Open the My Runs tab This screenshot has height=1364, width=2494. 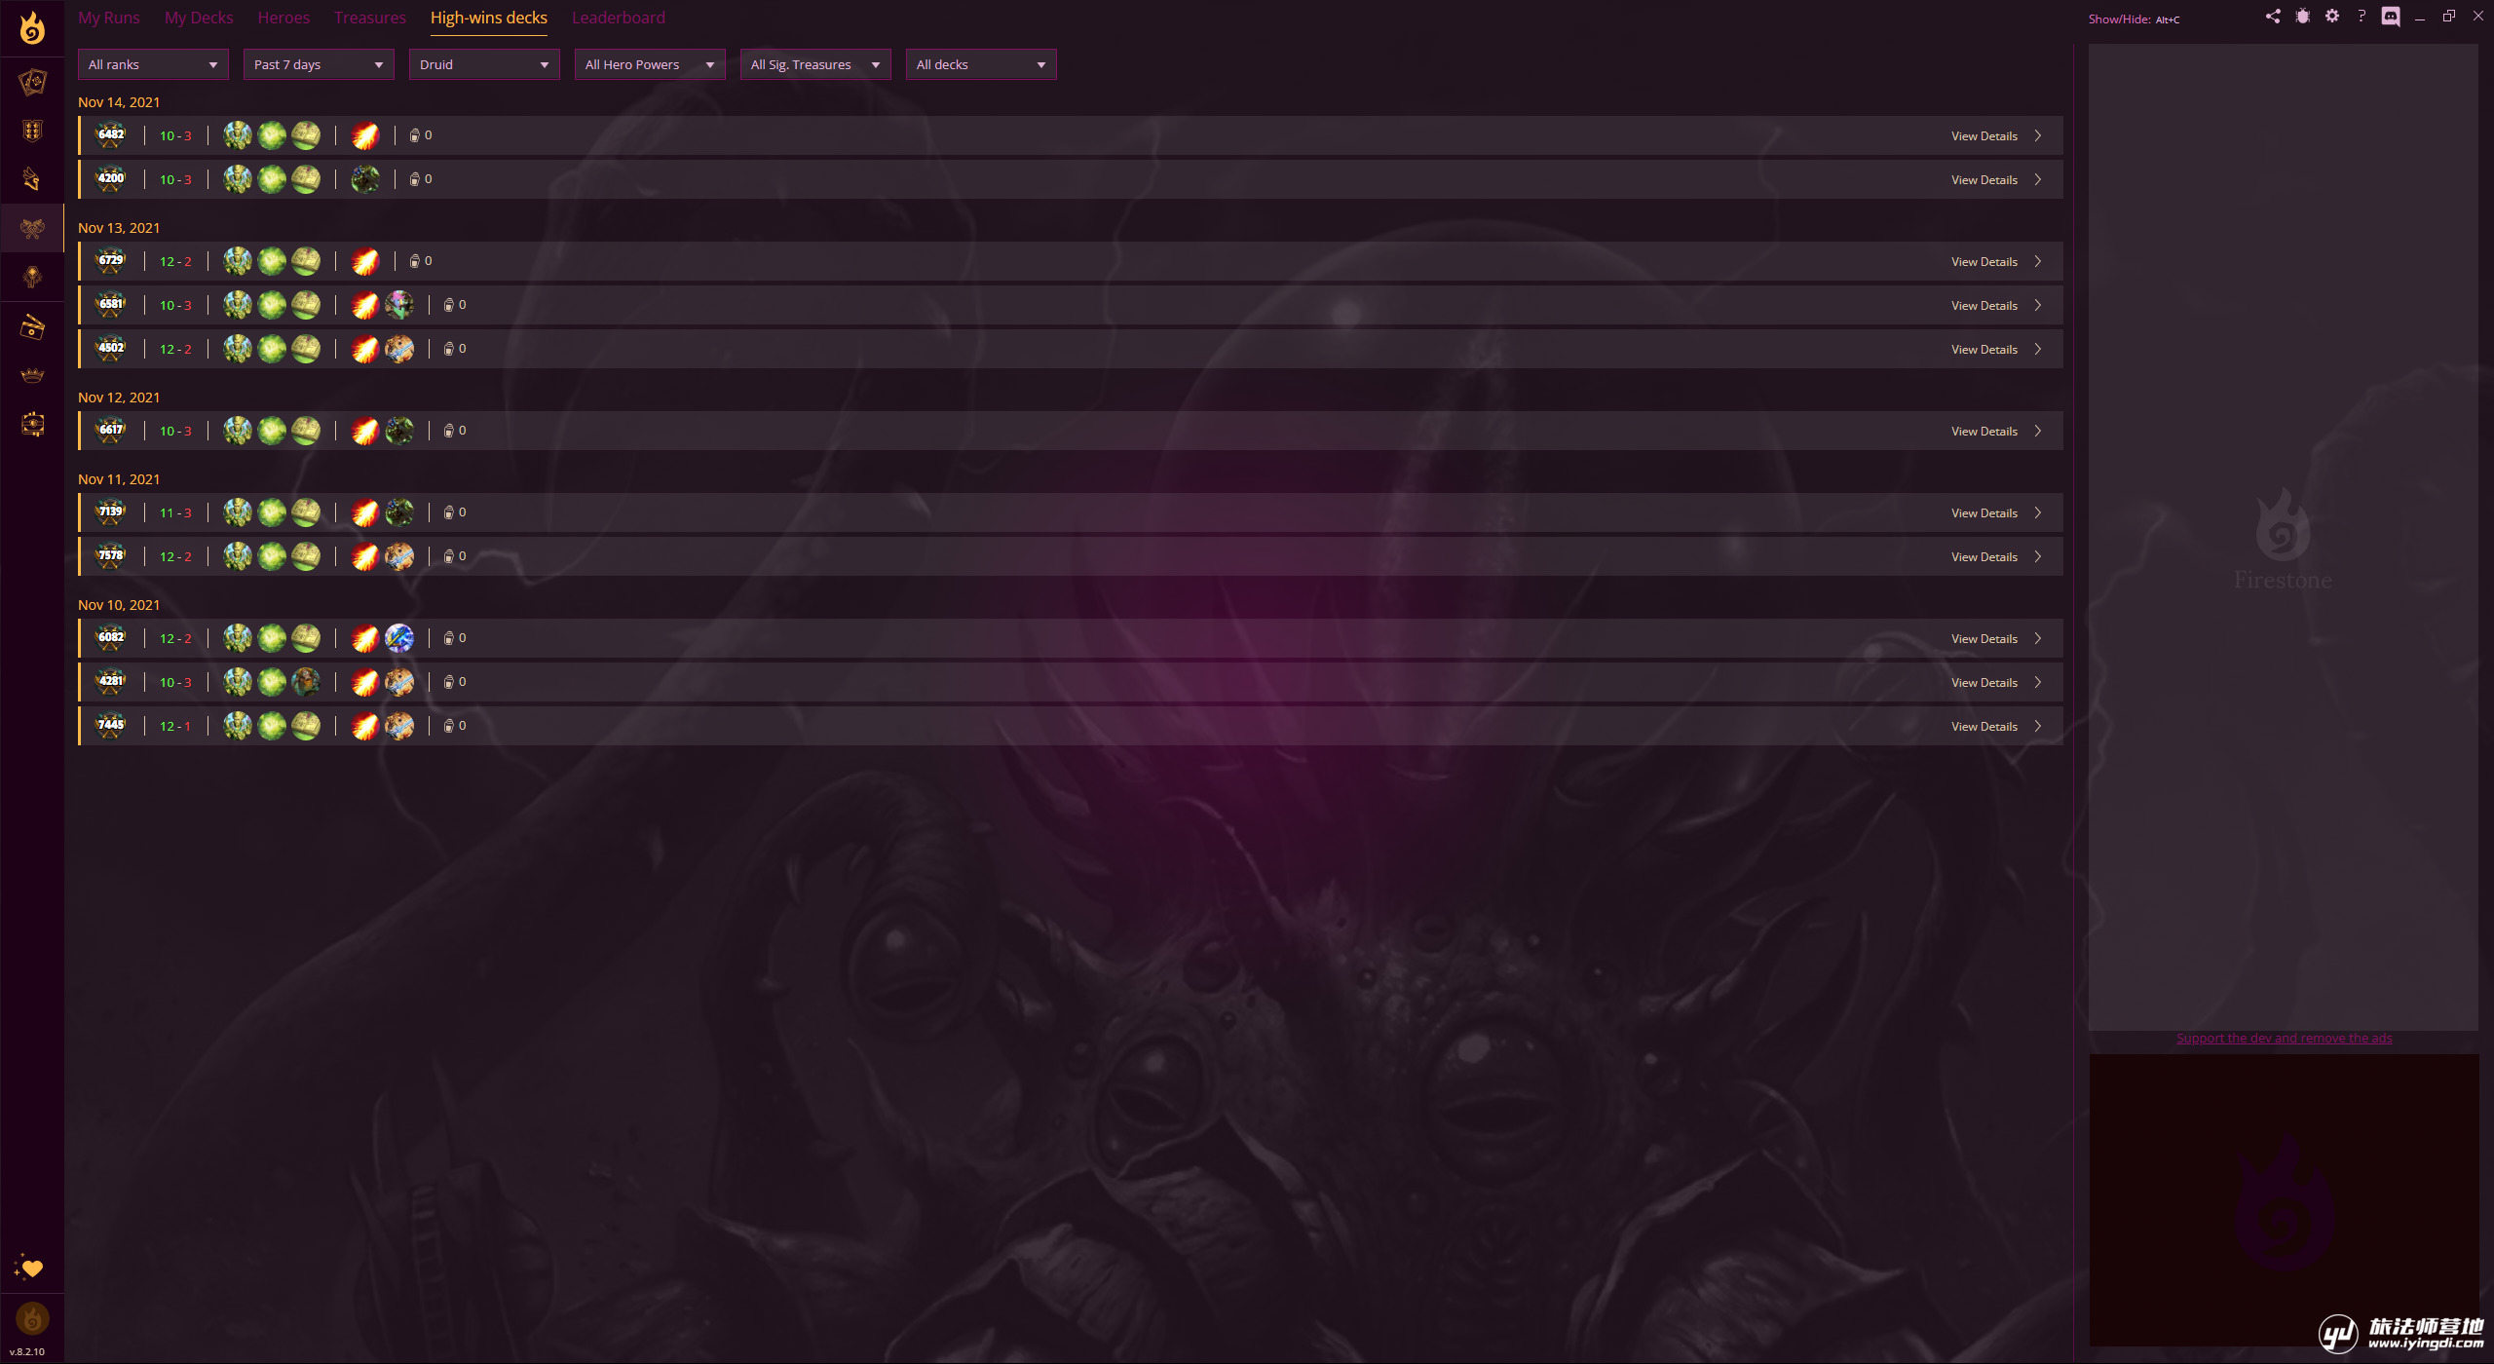tap(108, 18)
